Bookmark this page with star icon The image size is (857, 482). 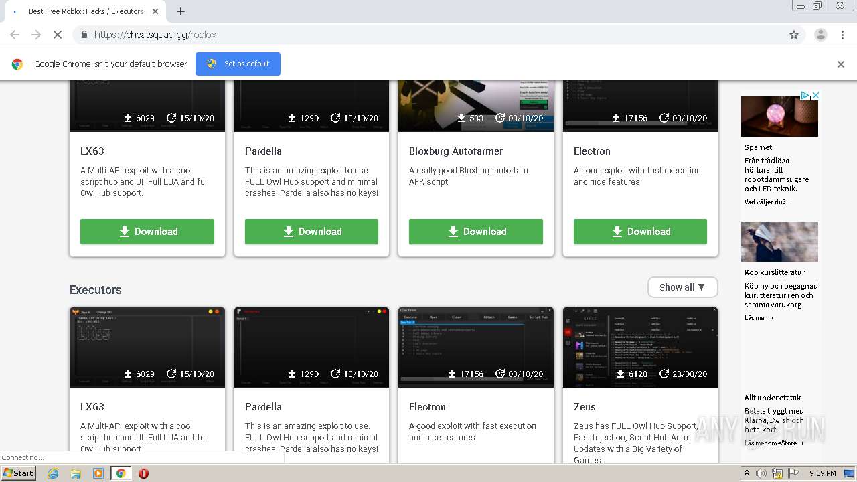(x=794, y=35)
